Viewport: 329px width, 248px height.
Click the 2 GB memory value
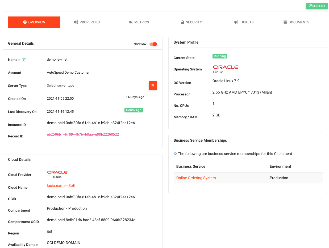click(216, 115)
